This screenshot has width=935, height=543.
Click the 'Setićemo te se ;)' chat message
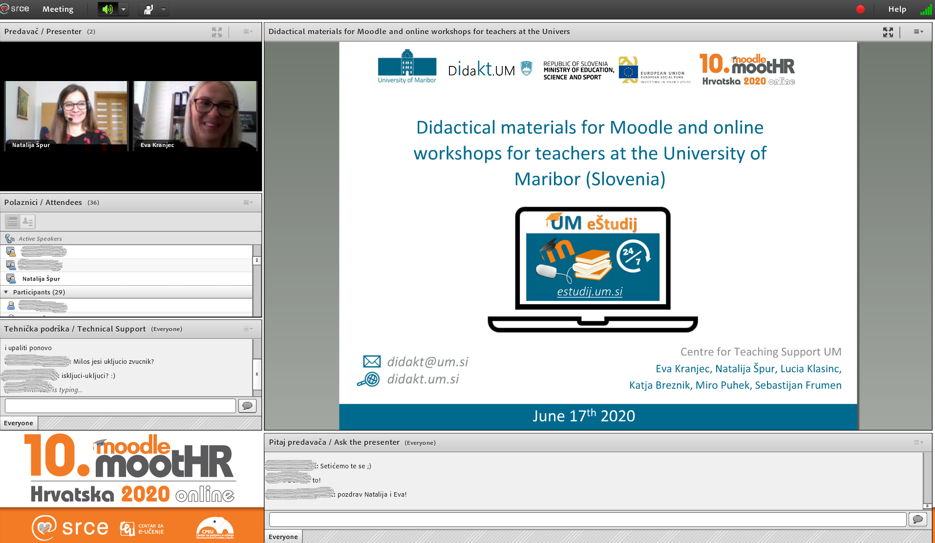tap(346, 466)
